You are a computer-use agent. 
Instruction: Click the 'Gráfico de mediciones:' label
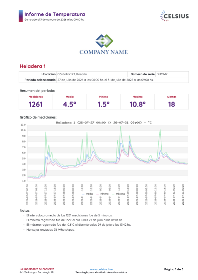(x=38, y=117)
